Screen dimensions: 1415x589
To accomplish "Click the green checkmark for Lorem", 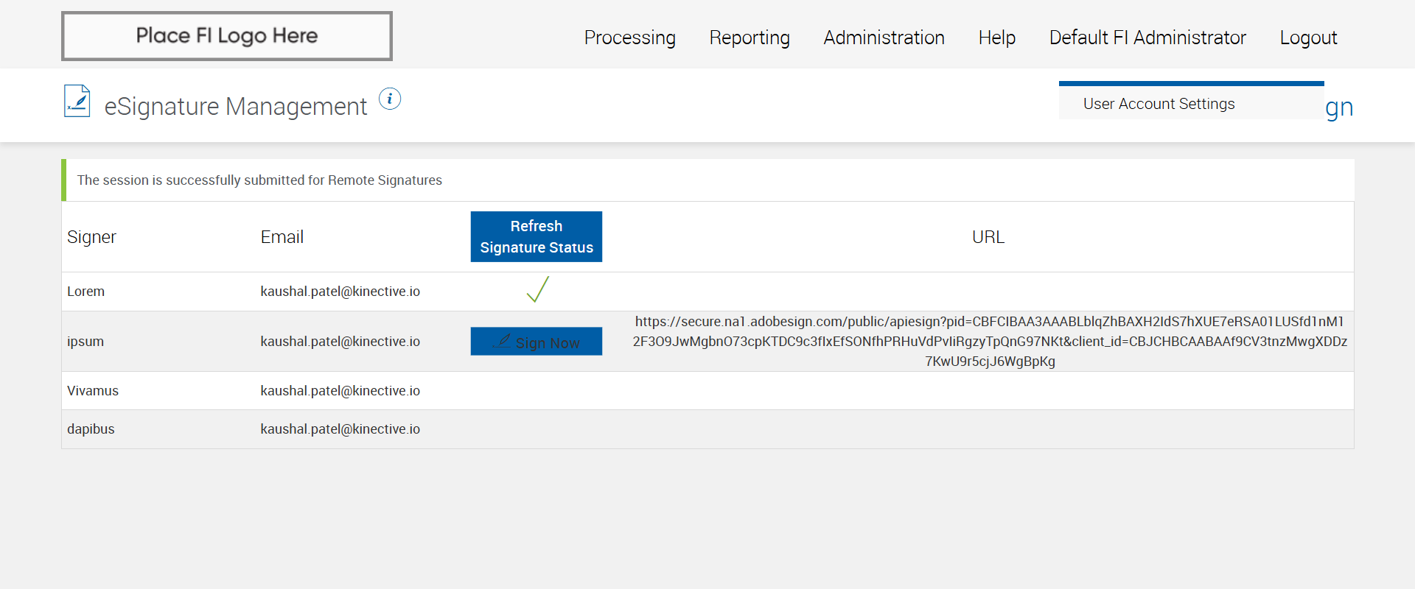I will pos(537,290).
